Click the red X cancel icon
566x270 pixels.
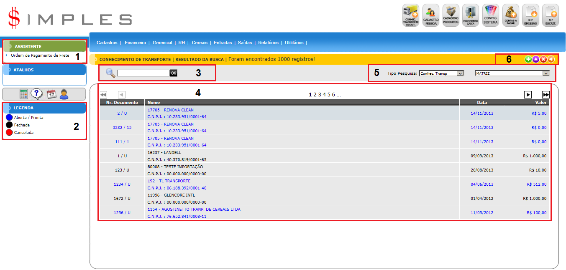[543, 60]
